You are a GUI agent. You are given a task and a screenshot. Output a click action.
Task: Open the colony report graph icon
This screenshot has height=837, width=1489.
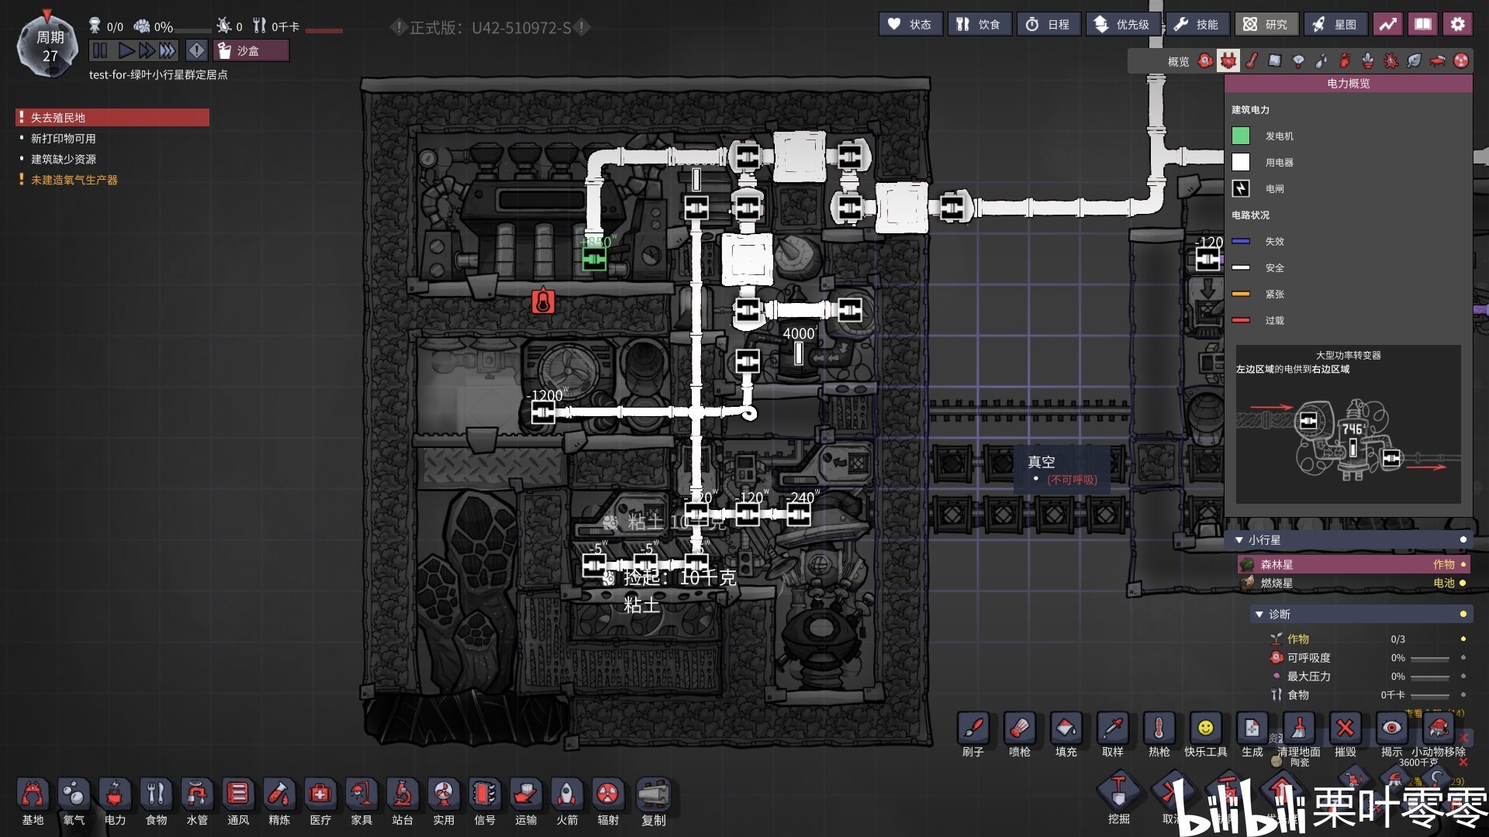coord(1388,24)
